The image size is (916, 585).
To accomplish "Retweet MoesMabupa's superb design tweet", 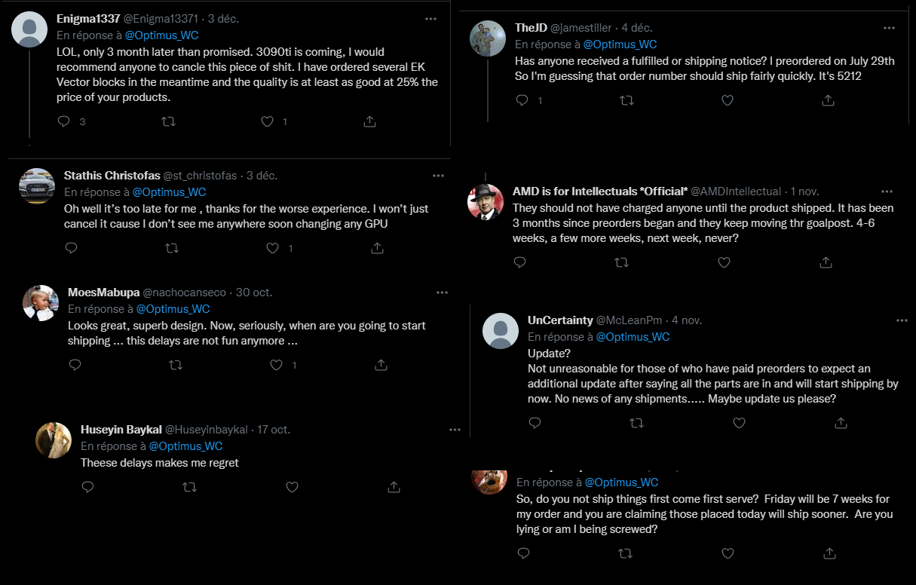I will point(176,365).
